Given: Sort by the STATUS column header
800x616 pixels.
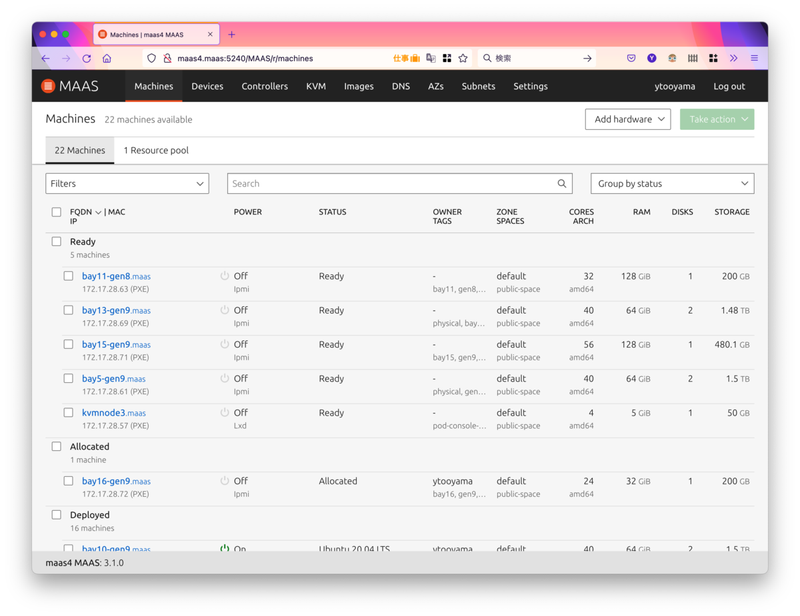Looking at the screenshot, I should (x=333, y=212).
